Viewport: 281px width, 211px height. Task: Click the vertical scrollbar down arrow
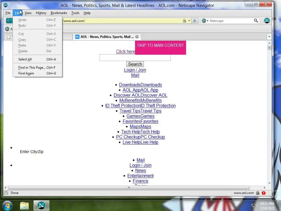point(269,183)
